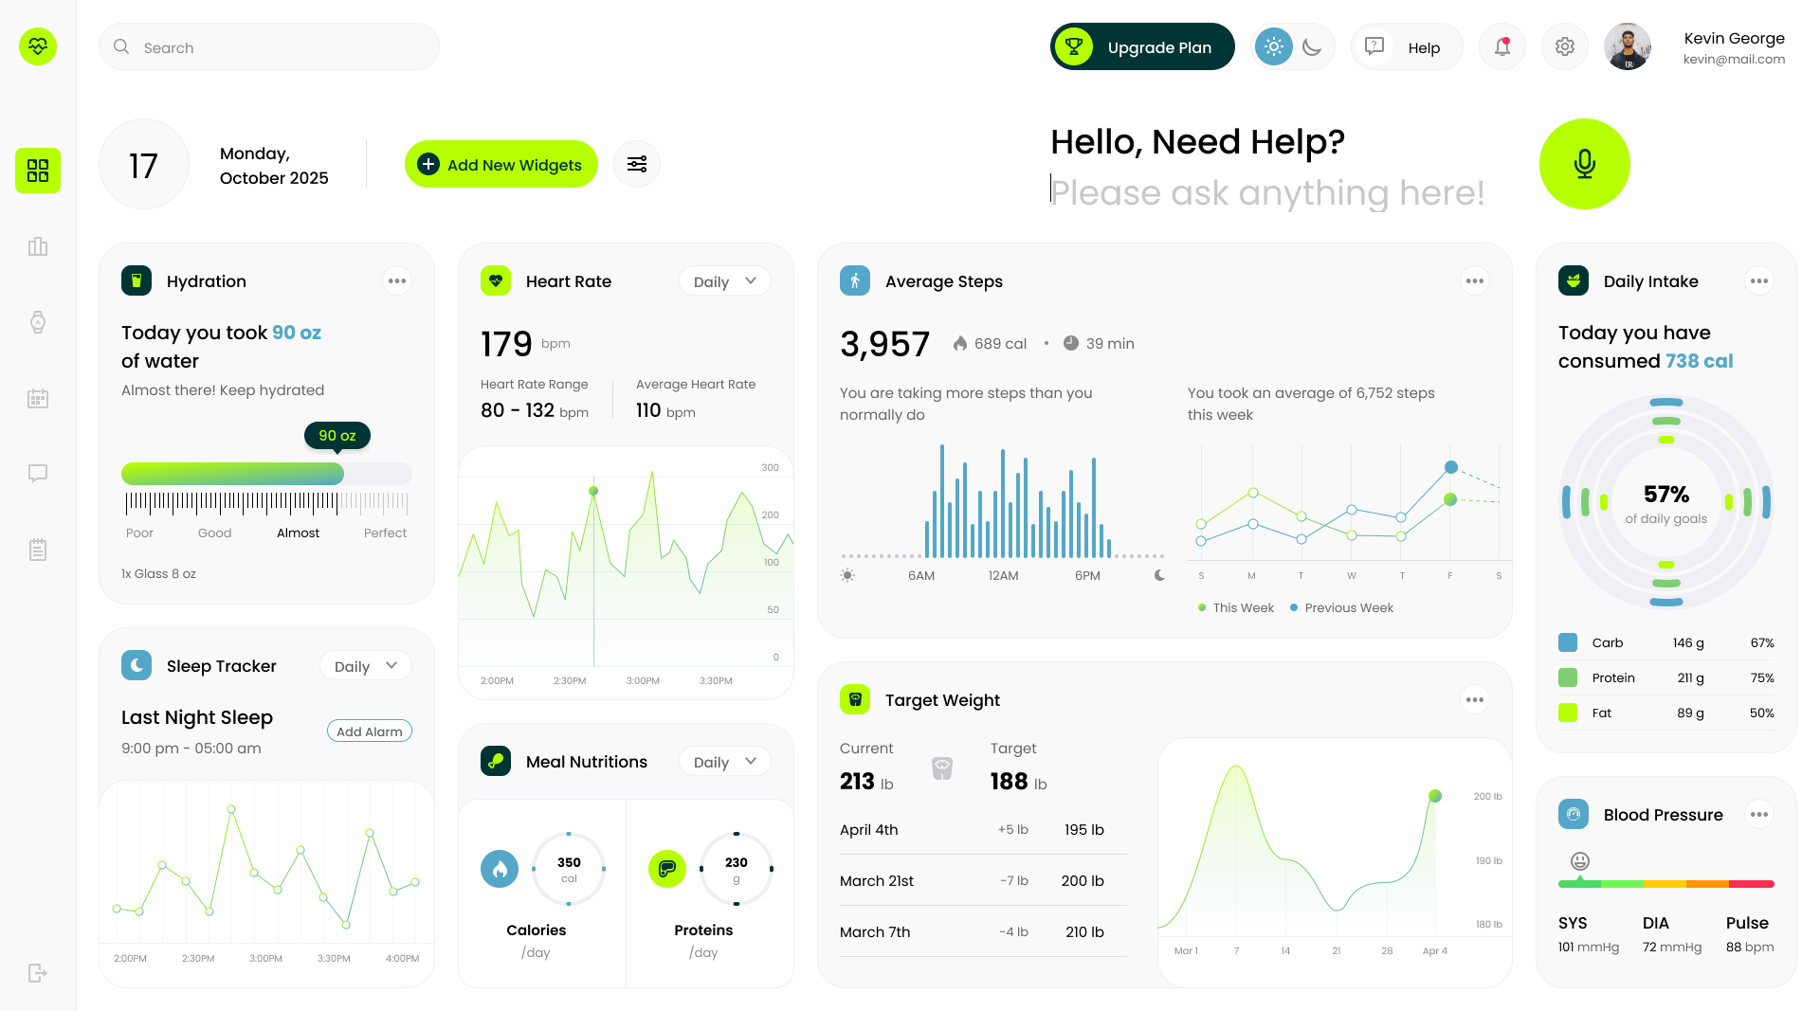Open the Daily Intake more options menu
1820x1011 pixels.
[x=1759, y=280]
